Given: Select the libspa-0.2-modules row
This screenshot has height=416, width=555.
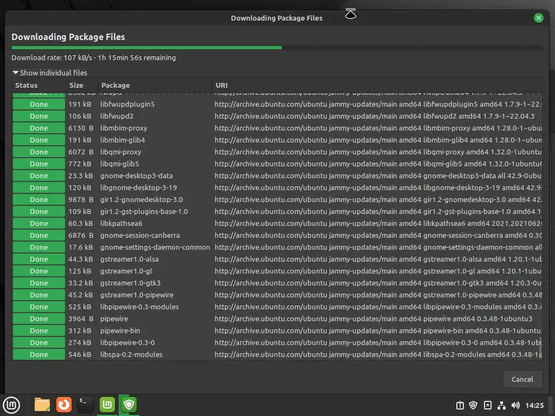Looking at the screenshot, I should [x=277, y=354].
